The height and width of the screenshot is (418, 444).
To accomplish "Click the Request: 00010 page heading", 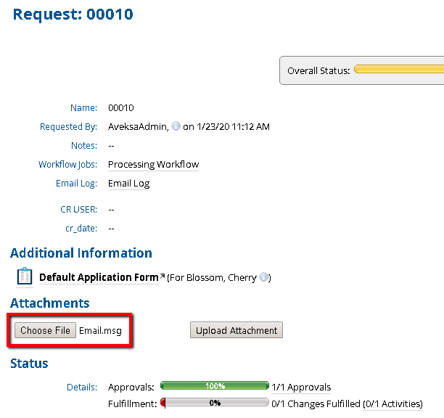I will point(73,14).
